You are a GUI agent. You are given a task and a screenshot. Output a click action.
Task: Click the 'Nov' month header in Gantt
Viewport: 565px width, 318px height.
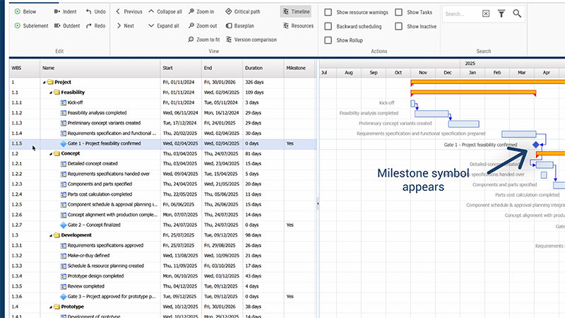point(422,73)
